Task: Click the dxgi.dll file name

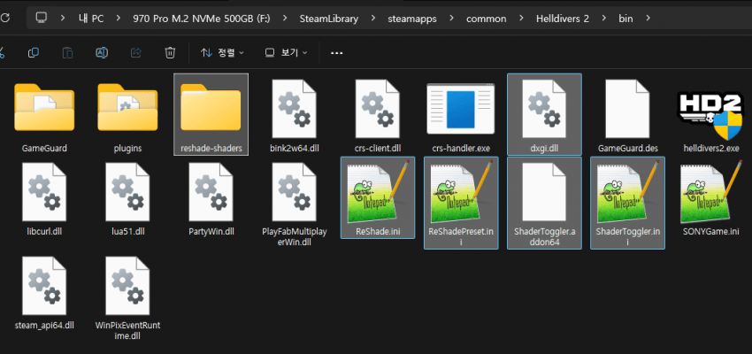Action: 544,148
